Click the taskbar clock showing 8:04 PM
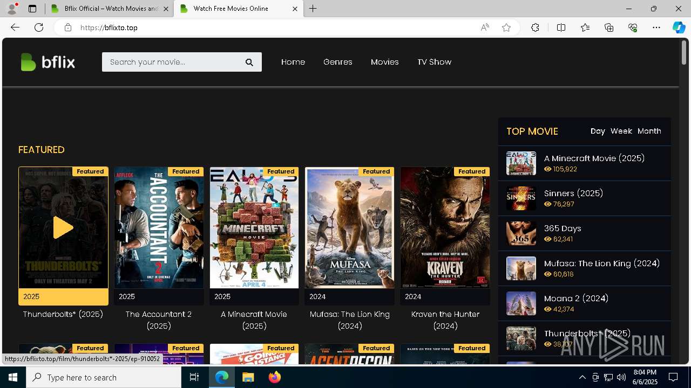 pos(645,377)
